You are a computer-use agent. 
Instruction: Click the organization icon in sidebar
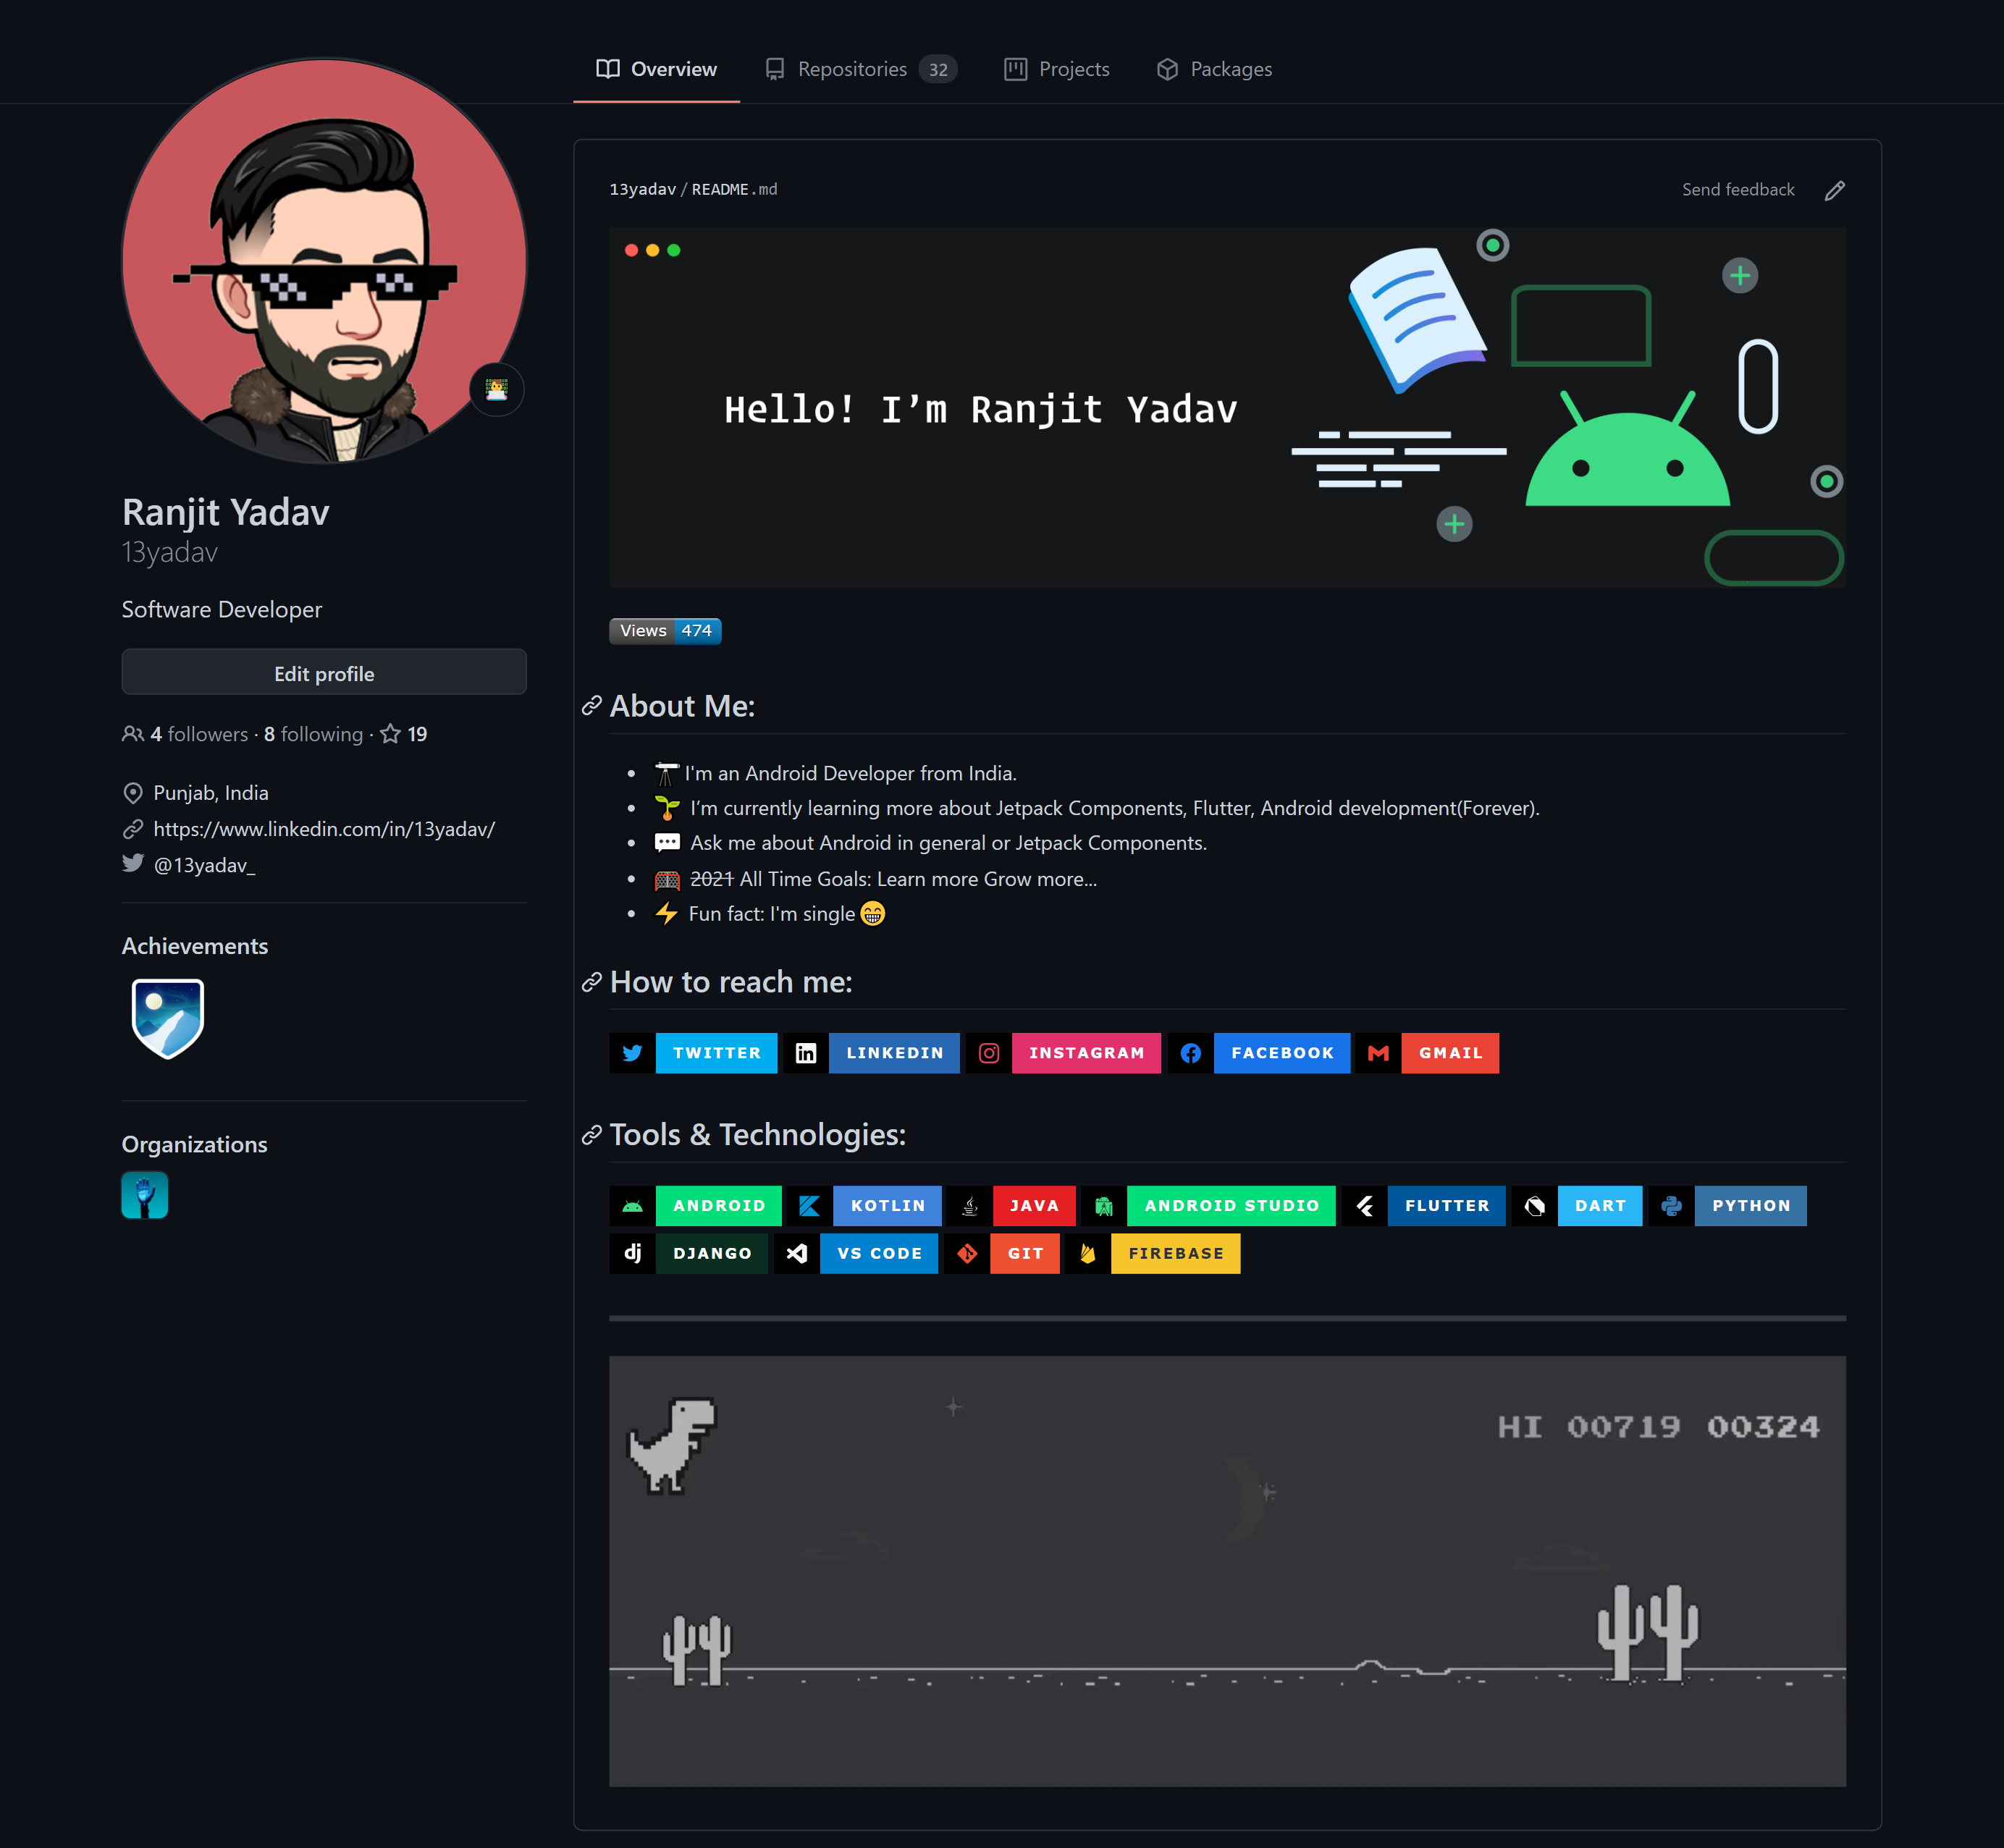[143, 1195]
